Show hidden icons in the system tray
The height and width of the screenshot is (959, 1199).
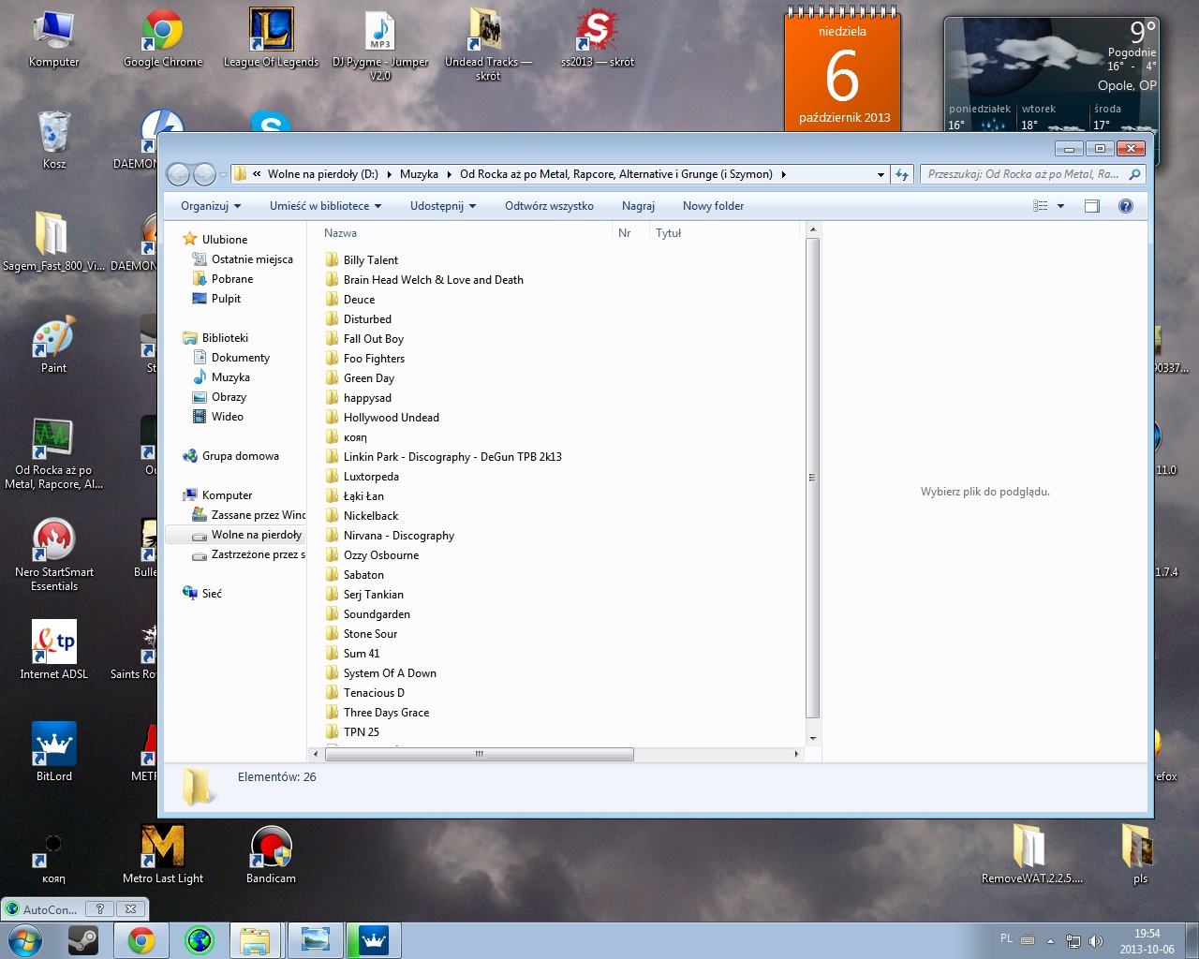[x=1050, y=941]
